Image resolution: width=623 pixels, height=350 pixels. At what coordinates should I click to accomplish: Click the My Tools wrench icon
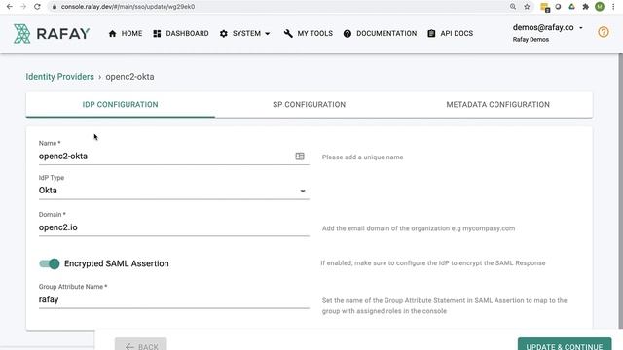288,34
